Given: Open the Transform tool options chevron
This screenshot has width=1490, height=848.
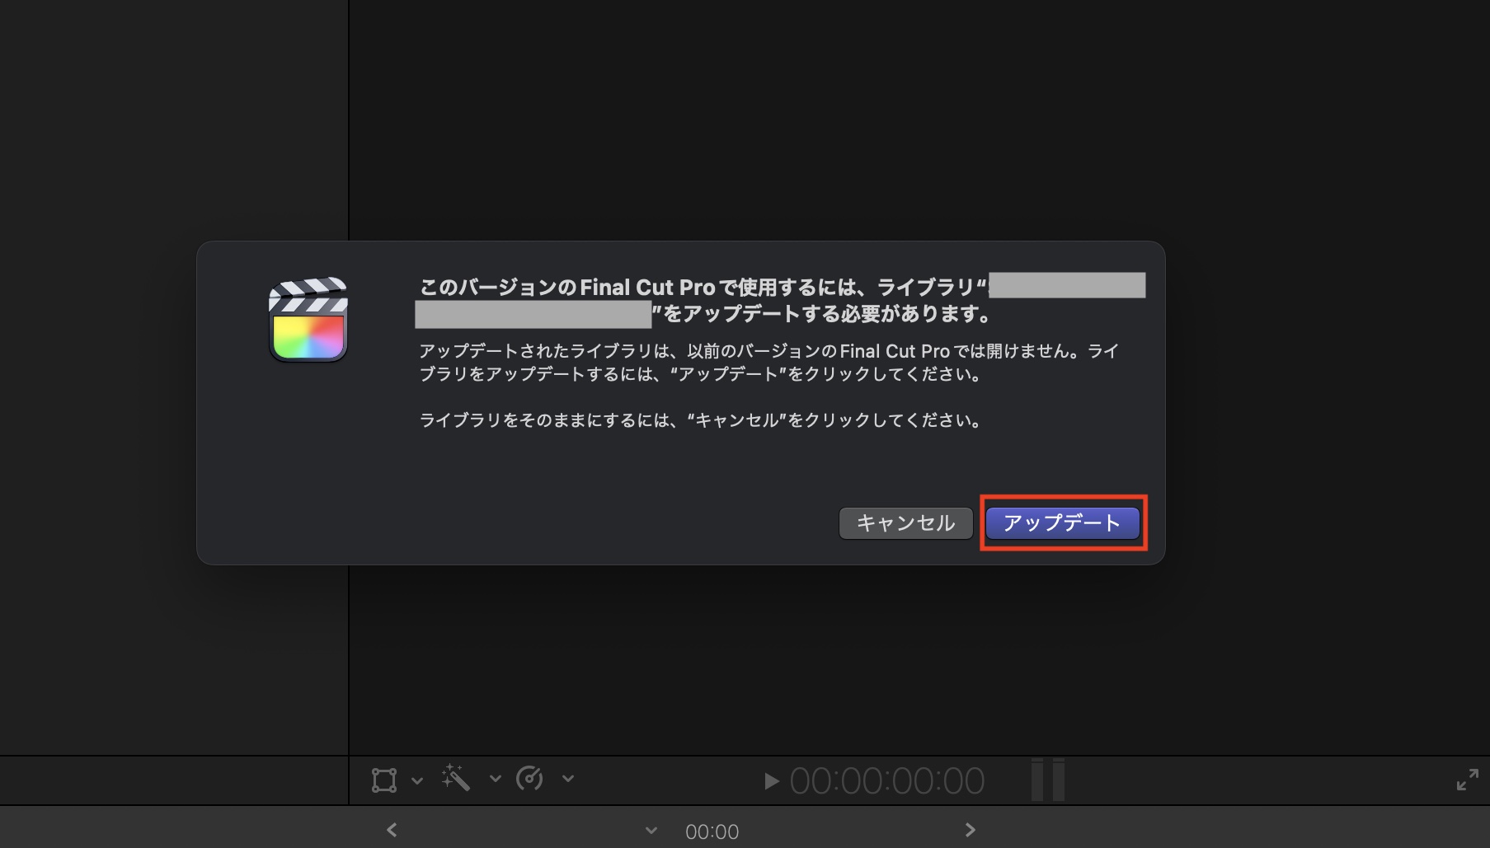Looking at the screenshot, I should [x=417, y=780].
